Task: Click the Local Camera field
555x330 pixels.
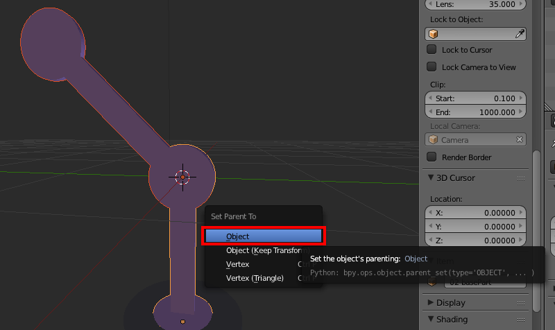Action: point(475,140)
